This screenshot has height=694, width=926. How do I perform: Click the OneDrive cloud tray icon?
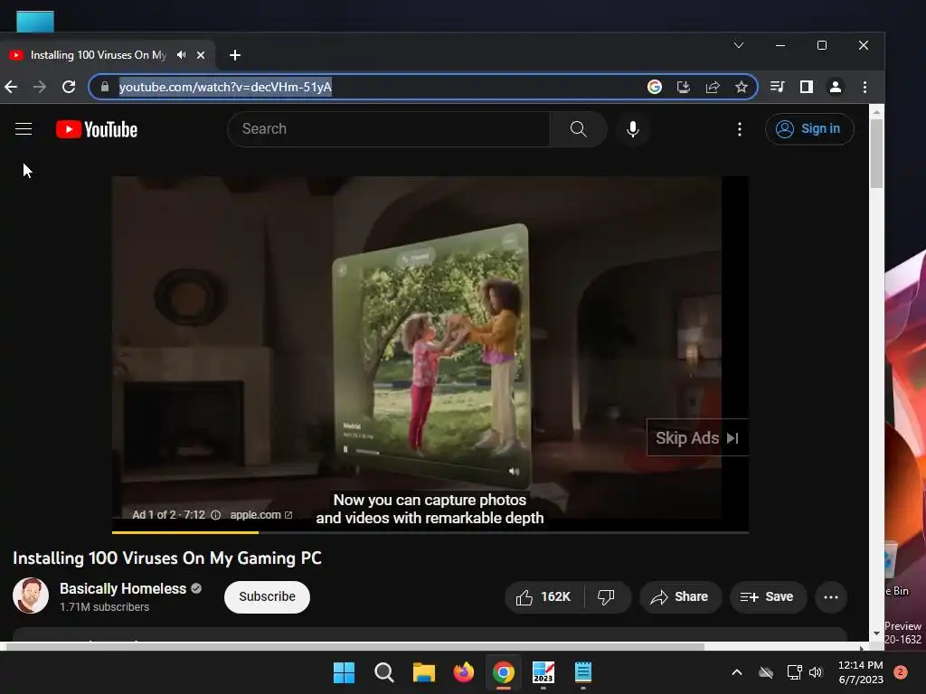(766, 672)
